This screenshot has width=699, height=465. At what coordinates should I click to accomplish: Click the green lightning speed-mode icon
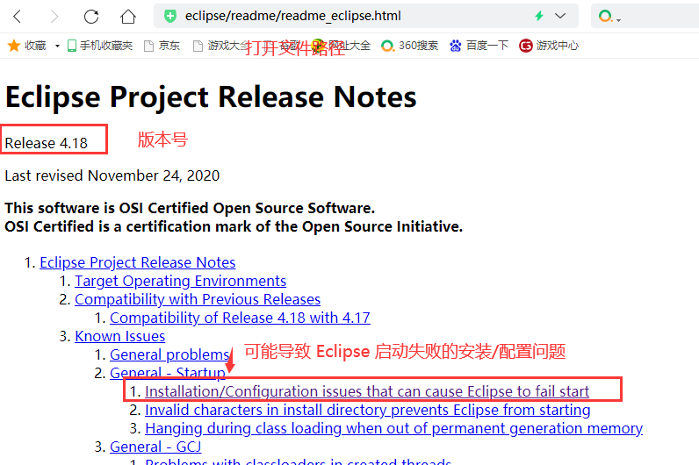pos(539,16)
